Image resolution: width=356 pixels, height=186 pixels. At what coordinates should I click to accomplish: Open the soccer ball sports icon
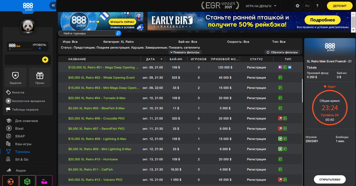11,181
